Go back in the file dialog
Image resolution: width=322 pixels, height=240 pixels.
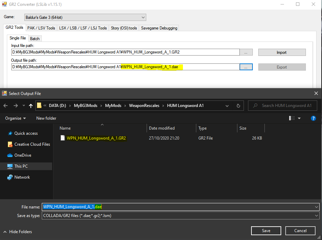tap(5, 106)
